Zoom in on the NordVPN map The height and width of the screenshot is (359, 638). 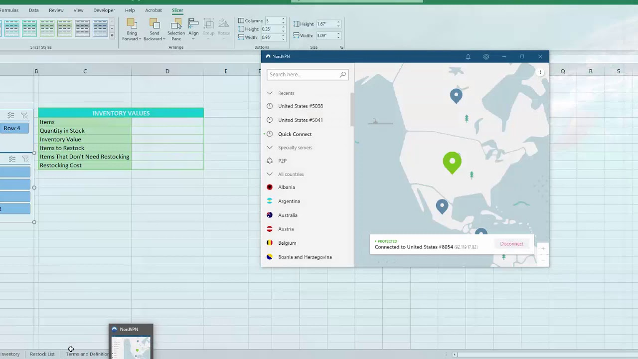click(543, 248)
